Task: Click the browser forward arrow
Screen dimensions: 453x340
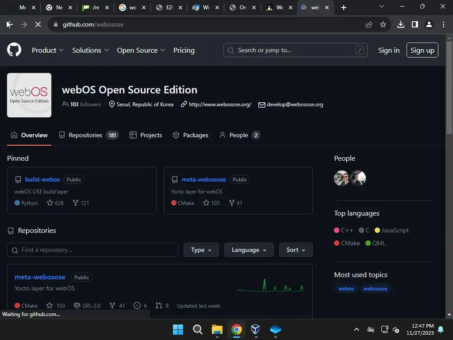Action: [24, 25]
